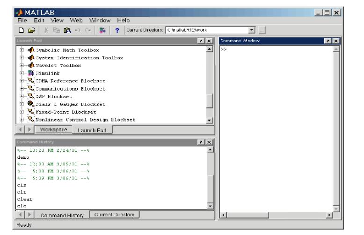Open Help with the question mark icon
364x235 pixels.
117,30
